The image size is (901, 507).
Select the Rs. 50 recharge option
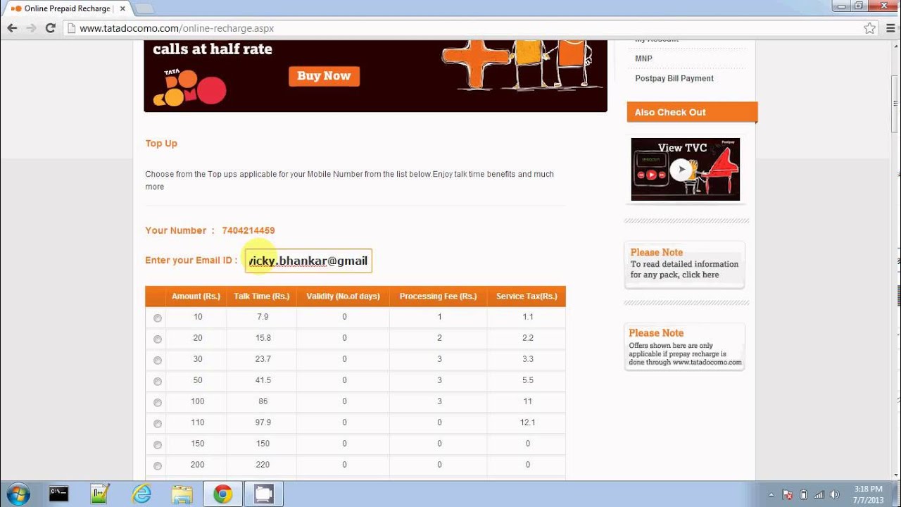pyautogui.click(x=158, y=382)
